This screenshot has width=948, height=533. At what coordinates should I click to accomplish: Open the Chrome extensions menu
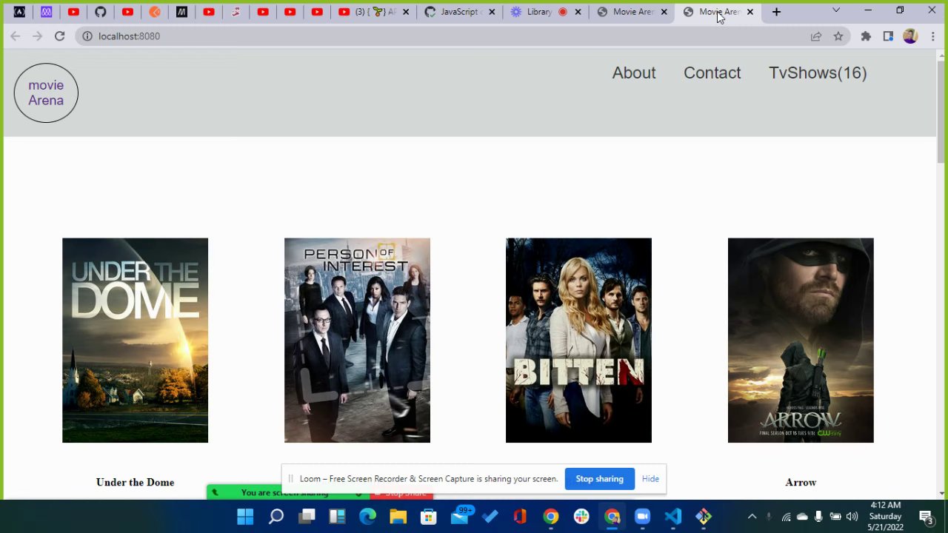(x=866, y=36)
